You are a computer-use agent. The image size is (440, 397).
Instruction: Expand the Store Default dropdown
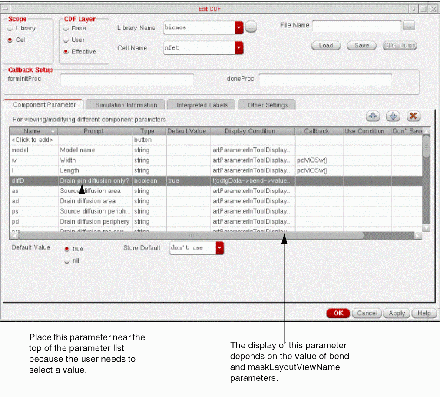pyautogui.click(x=220, y=248)
